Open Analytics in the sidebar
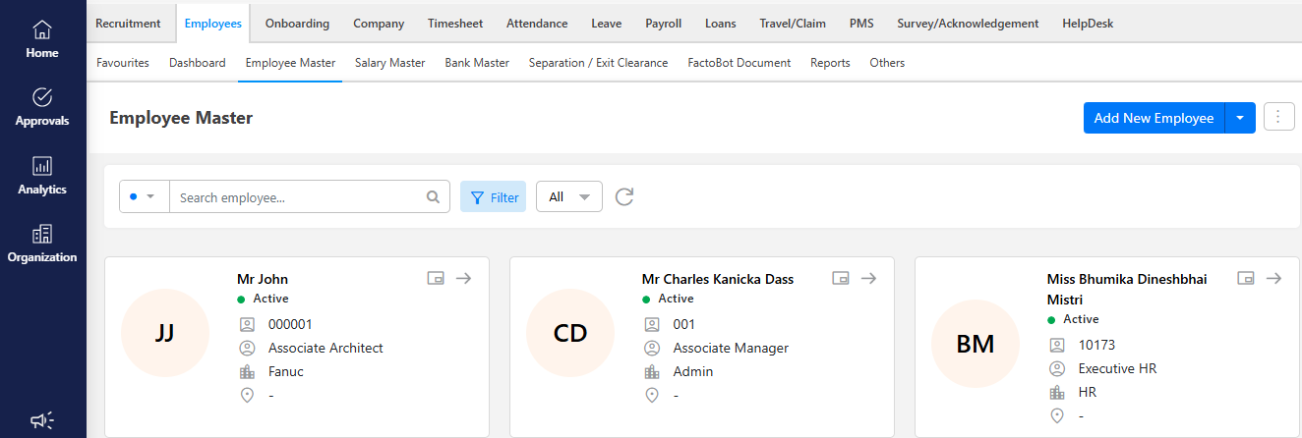Screen dimensions: 1302x438 pos(42,176)
